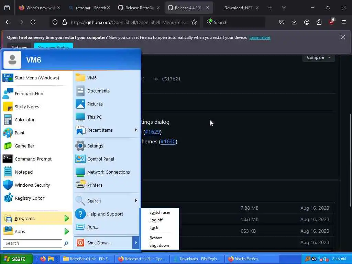Open Start Menu (Windows) entry

[x=36, y=78]
